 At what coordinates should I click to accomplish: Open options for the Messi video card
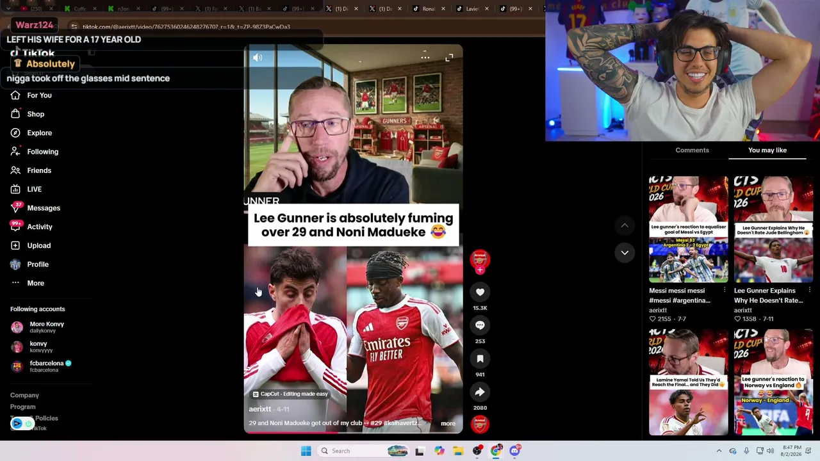click(725, 291)
